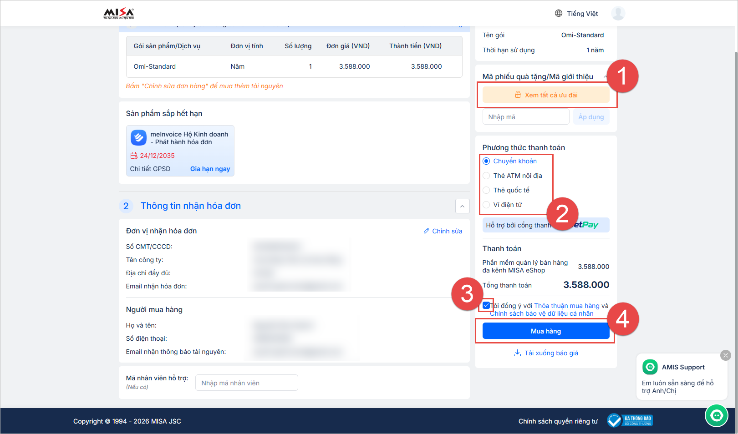The height and width of the screenshot is (434, 738).
Task: Click the 24/12/2035 expiry date
Action: coord(158,156)
